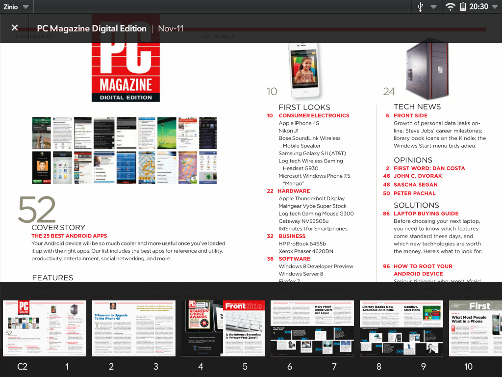
Task: Tap the 20:30 clock in status bar
Action: pyautogui.click(x=478, y=7)
